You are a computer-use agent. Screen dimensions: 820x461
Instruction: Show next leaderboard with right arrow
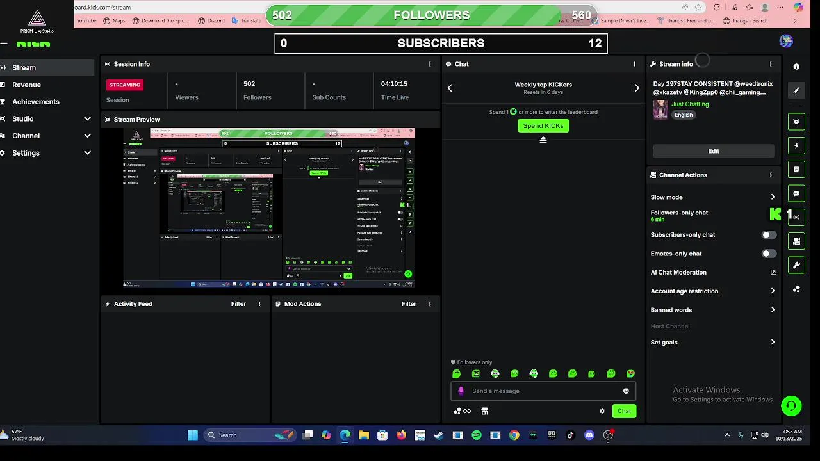tap(637, 88)
